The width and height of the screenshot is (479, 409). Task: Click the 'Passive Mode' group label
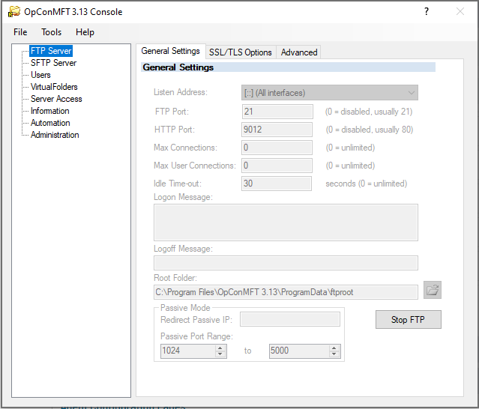(185, 308)
